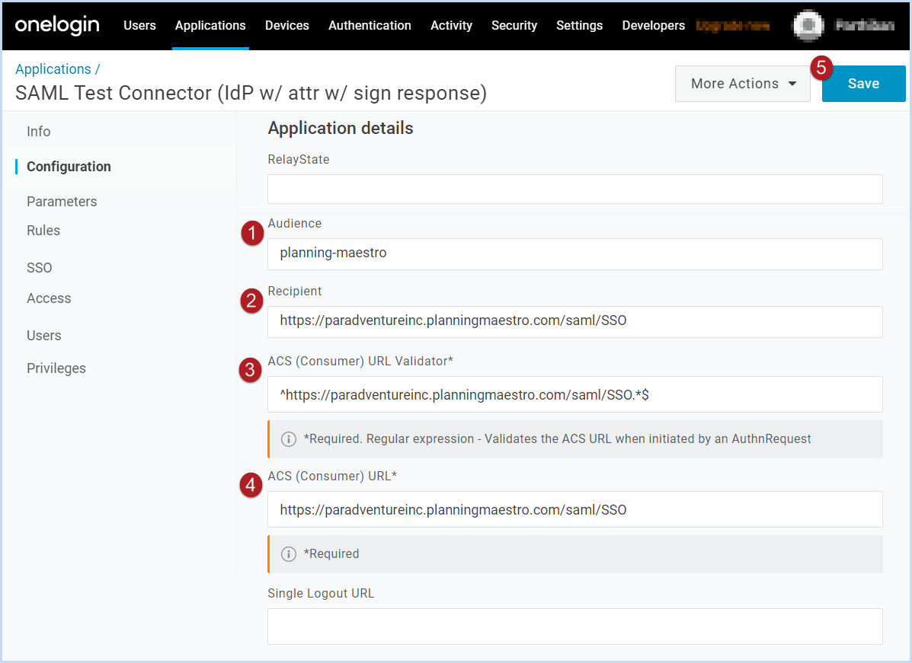Switch to the Parameters sidebar tab
The width and height of the screenshot is (912, 663).
click(x=62, y=201)
